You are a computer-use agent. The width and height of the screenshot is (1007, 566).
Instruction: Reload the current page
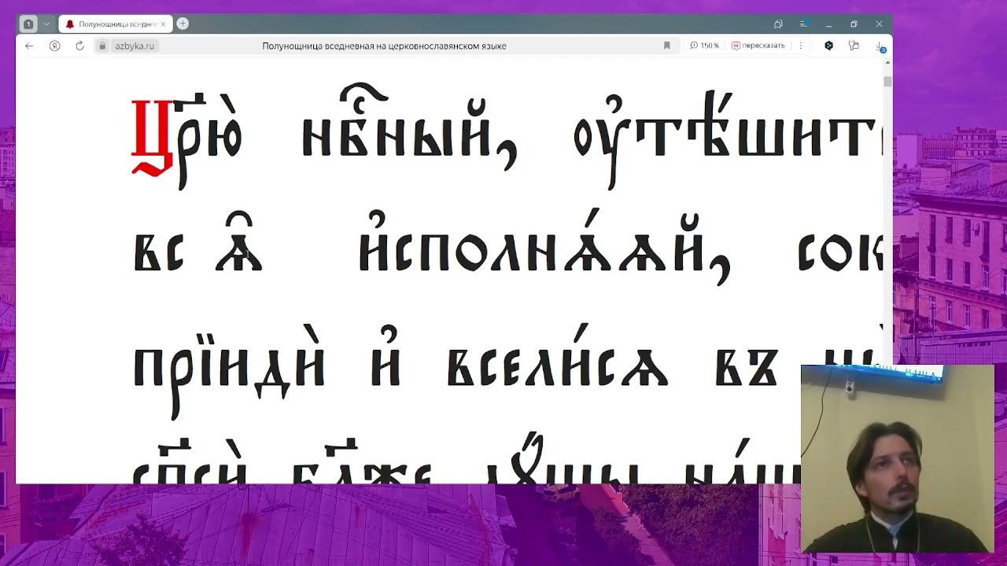79,46
